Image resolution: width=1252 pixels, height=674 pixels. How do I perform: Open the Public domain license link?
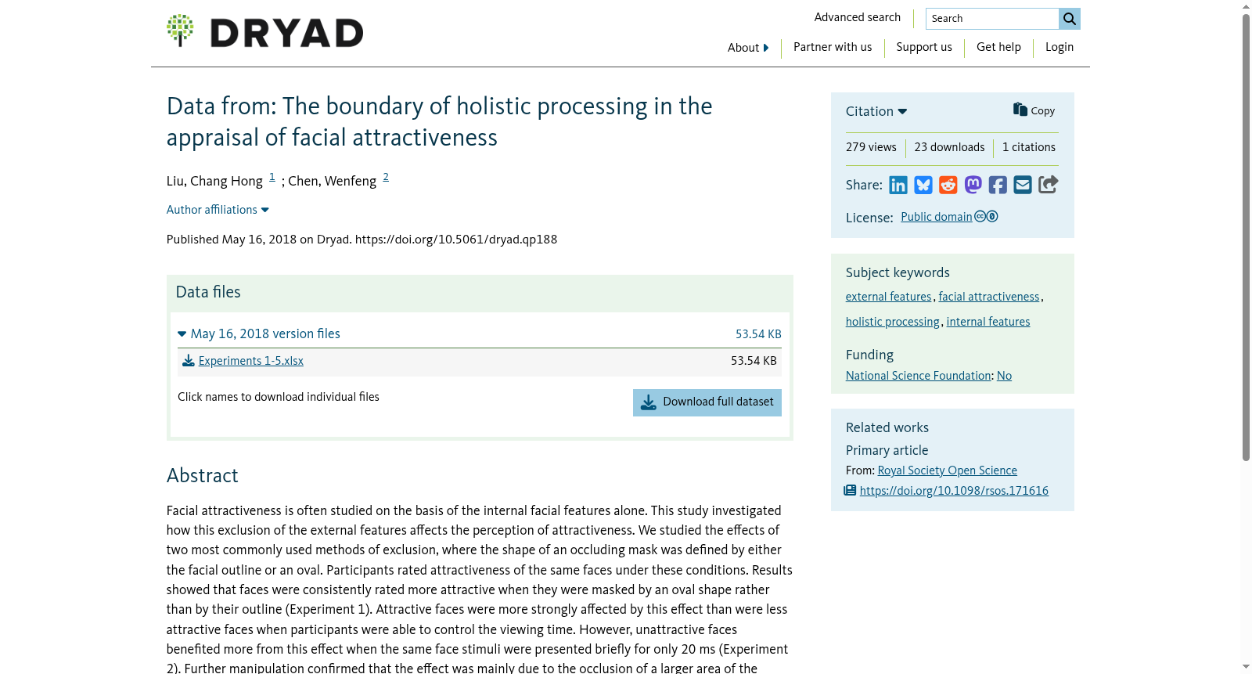(x=937, y=217)
